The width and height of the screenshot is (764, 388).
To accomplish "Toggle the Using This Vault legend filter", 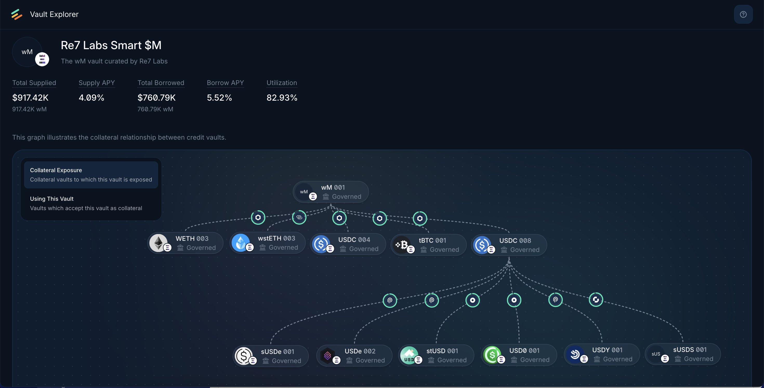I will click(x=91, y=203).
